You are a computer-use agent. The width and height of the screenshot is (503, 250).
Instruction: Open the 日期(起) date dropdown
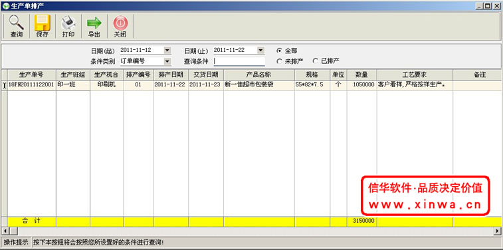[167, 51]
